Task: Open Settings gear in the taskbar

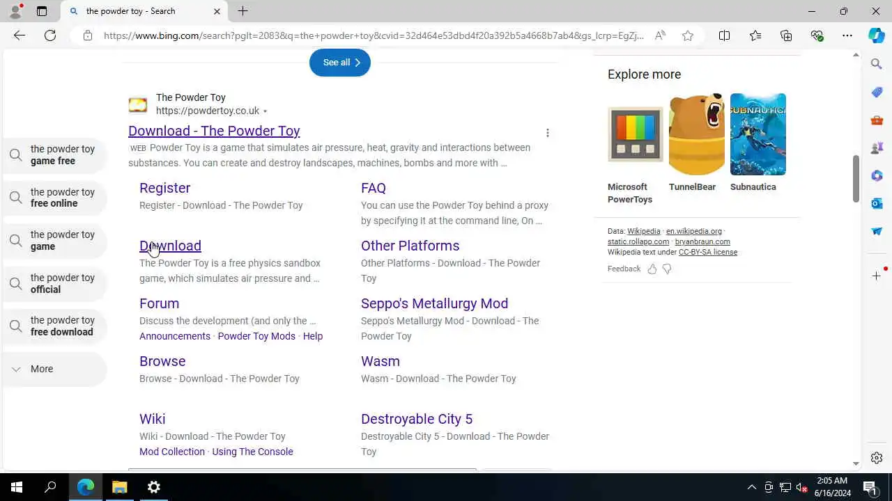Action: [x=154, y=487]
